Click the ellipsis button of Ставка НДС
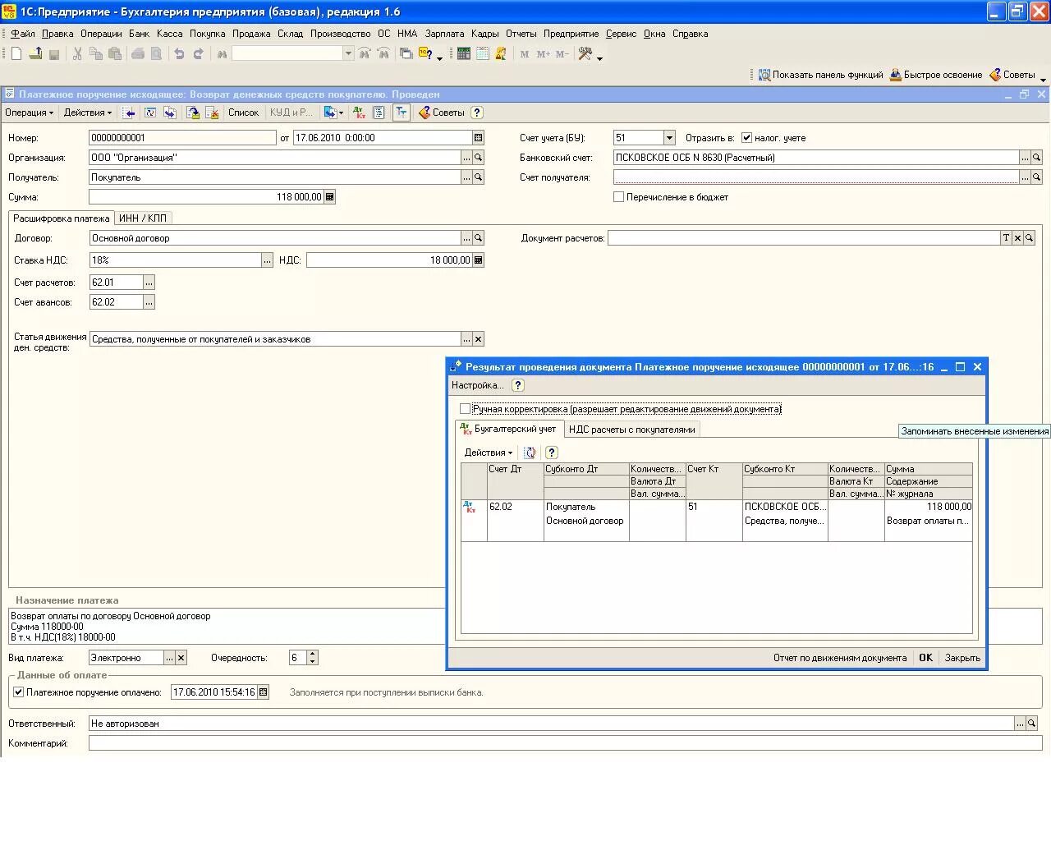1051x841 pixels. (x=267, y=260)
